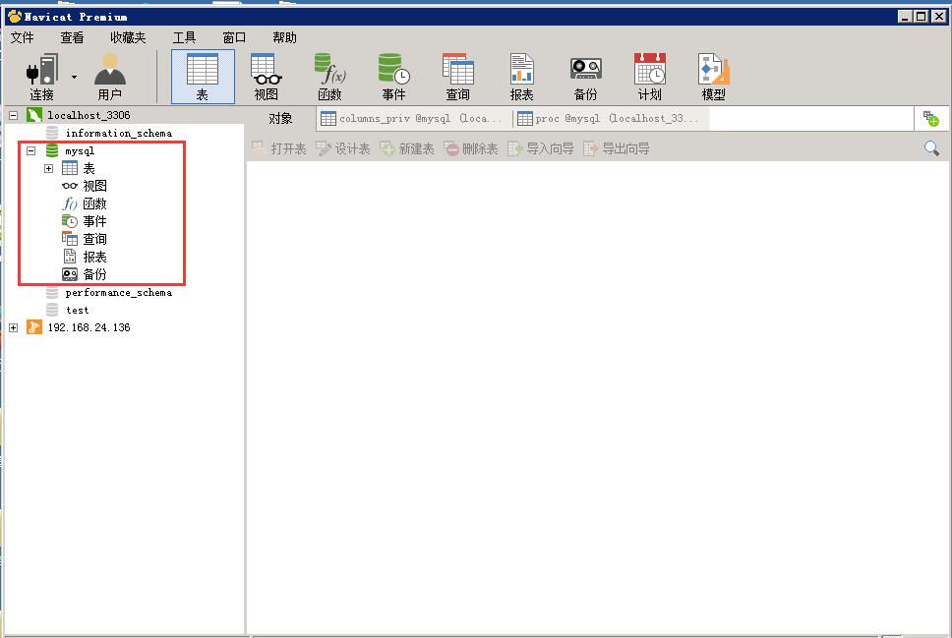
Task: Click the glasses icon beside 视图 in tree
Action: click(x=70, y=186)
